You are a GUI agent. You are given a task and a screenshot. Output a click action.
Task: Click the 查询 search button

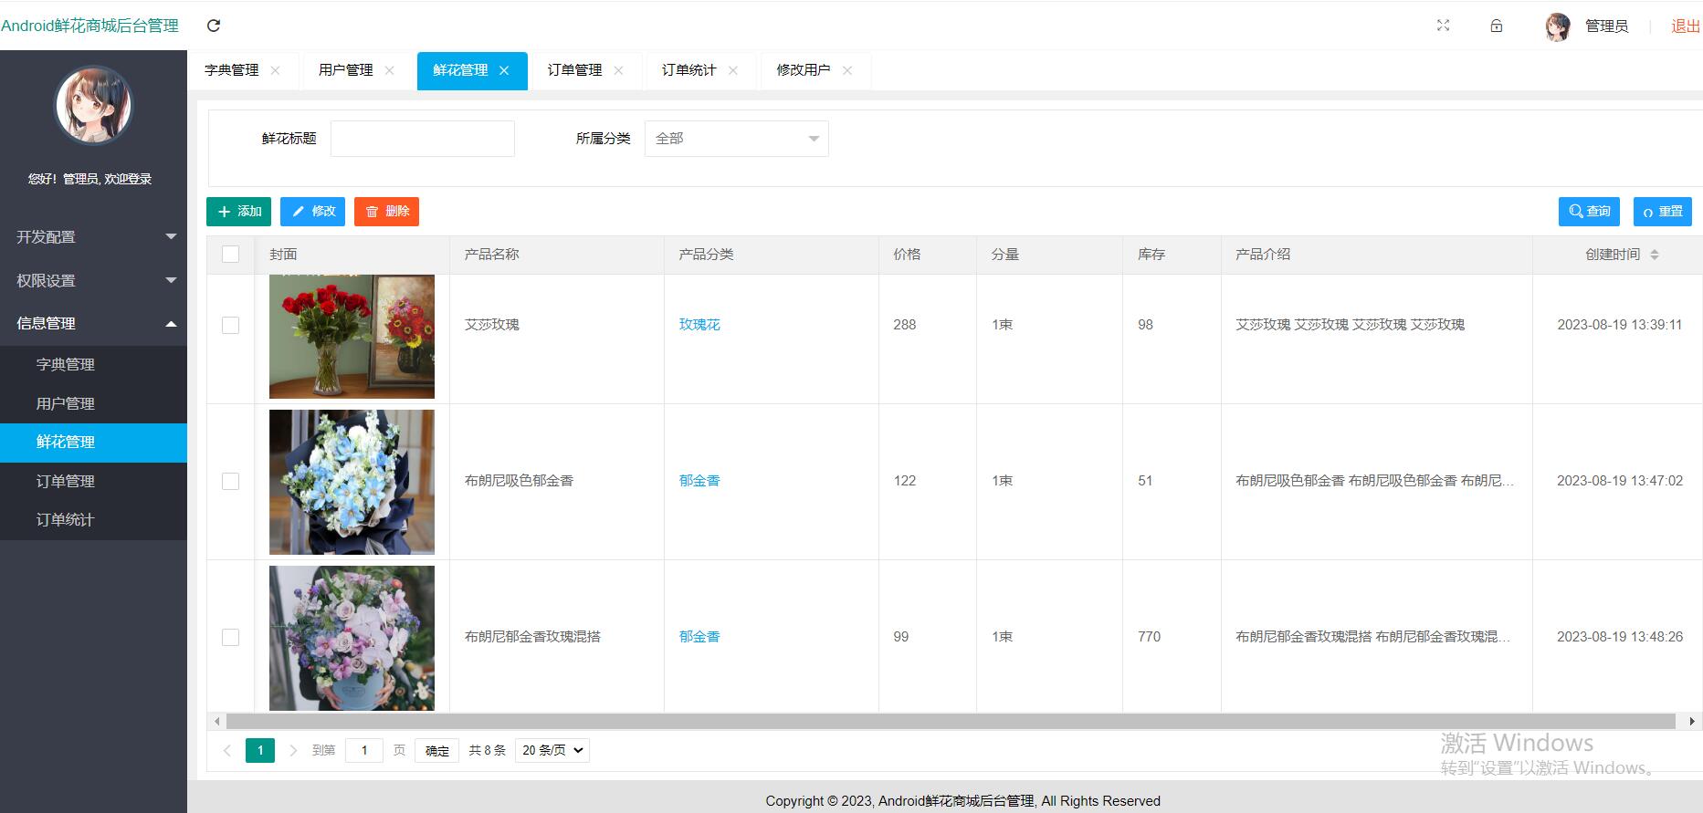point(1589,212)
